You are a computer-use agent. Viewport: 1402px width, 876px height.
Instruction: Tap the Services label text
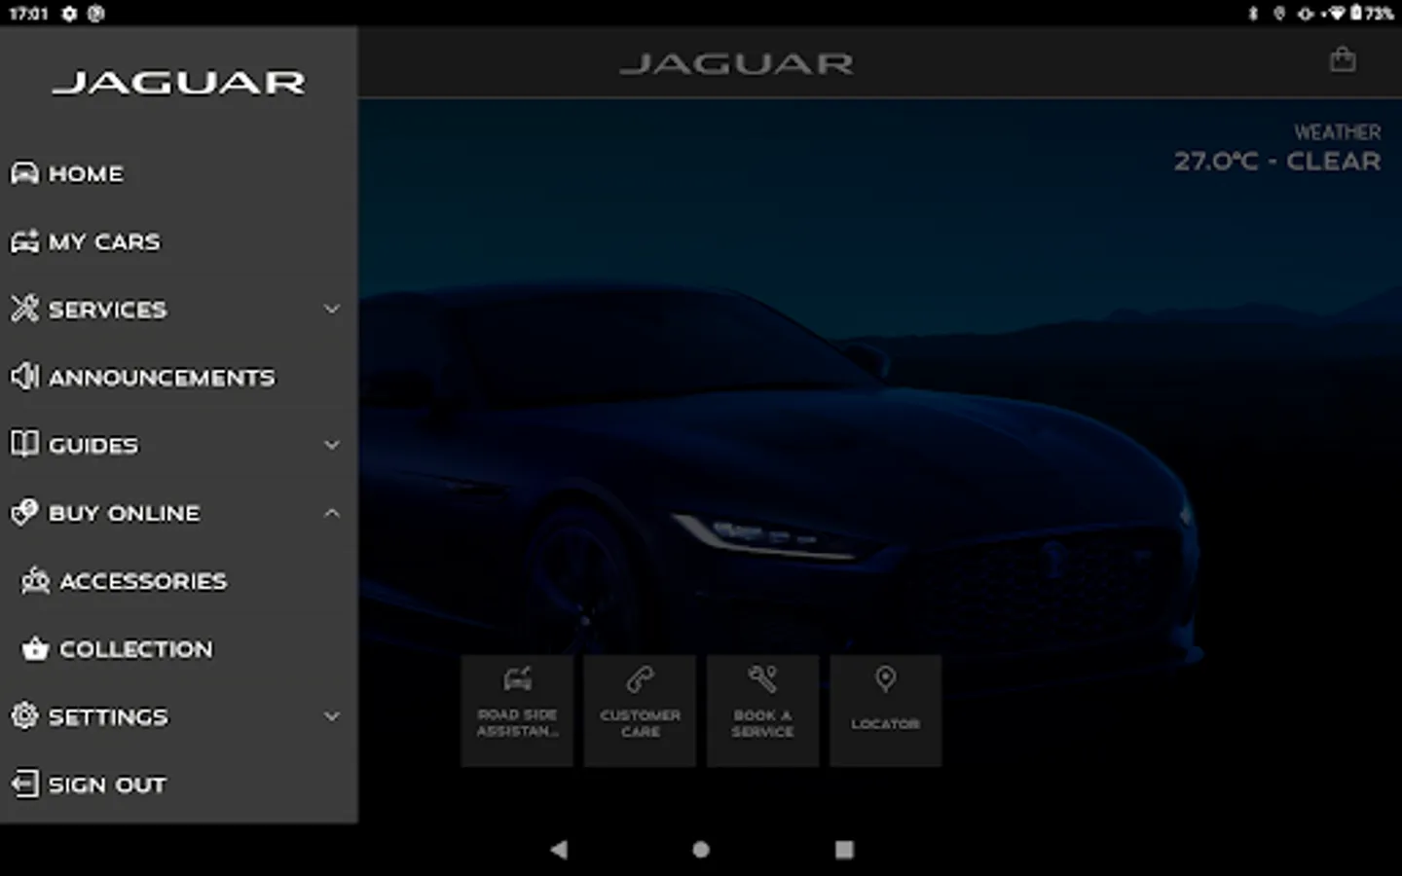108,310
